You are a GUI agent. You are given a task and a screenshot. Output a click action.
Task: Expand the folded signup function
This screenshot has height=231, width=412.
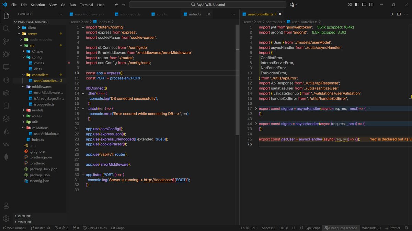256,108
